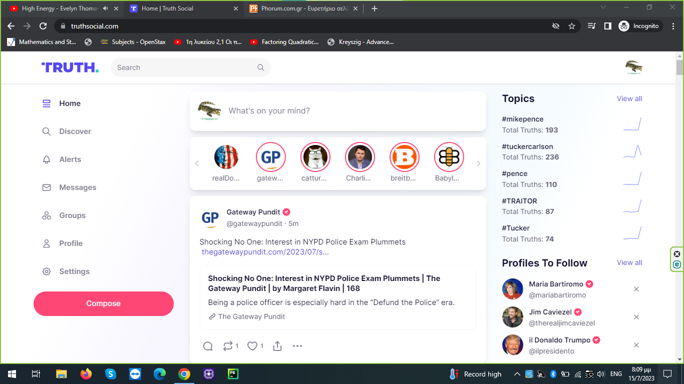Open Chrome's side panel
This screenshot has height=384, width=684.
[x=607, y=26]
